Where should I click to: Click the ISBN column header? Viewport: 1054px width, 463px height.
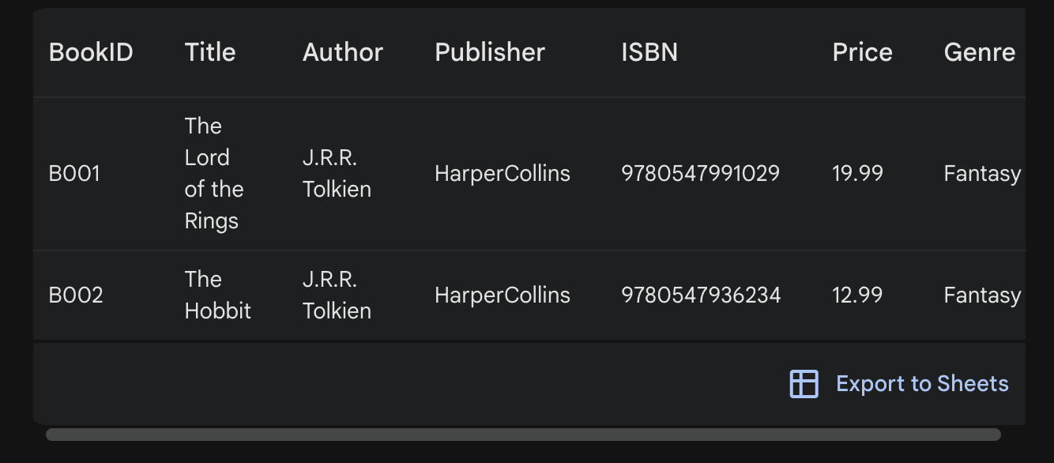point(649,52)
